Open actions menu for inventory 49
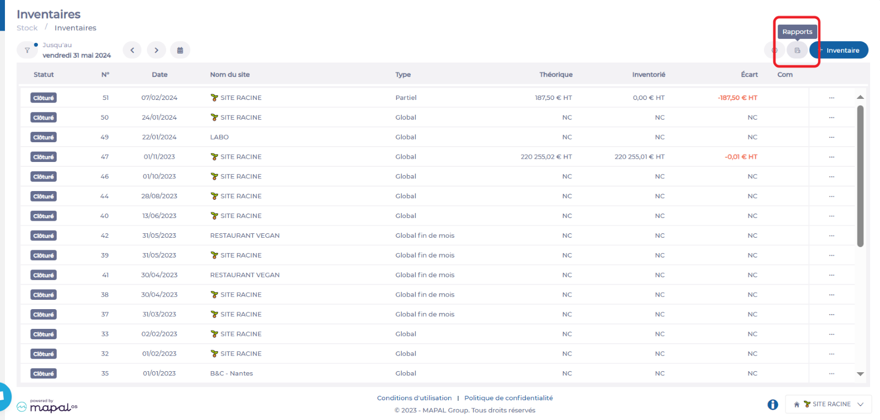The width and height of the screenshot is (880, 420). coord(832,137)
